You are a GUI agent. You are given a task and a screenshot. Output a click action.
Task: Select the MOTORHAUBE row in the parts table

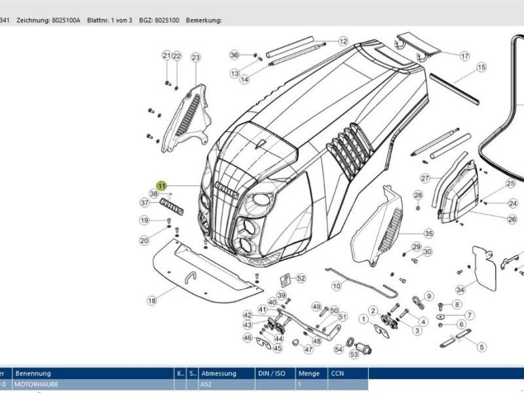(x=92, y=384)
